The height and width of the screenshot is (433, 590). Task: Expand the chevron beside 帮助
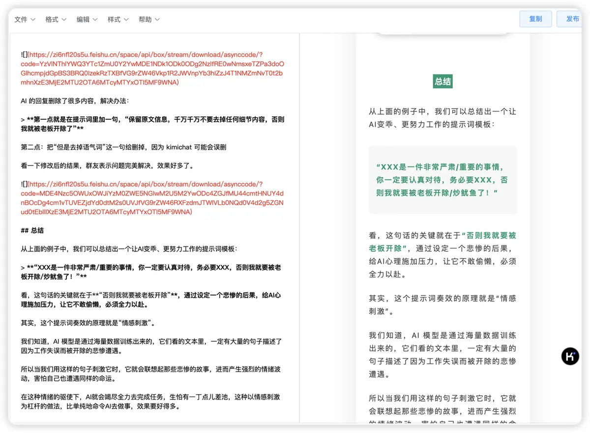pyautogui.click(x=157, y=20)
